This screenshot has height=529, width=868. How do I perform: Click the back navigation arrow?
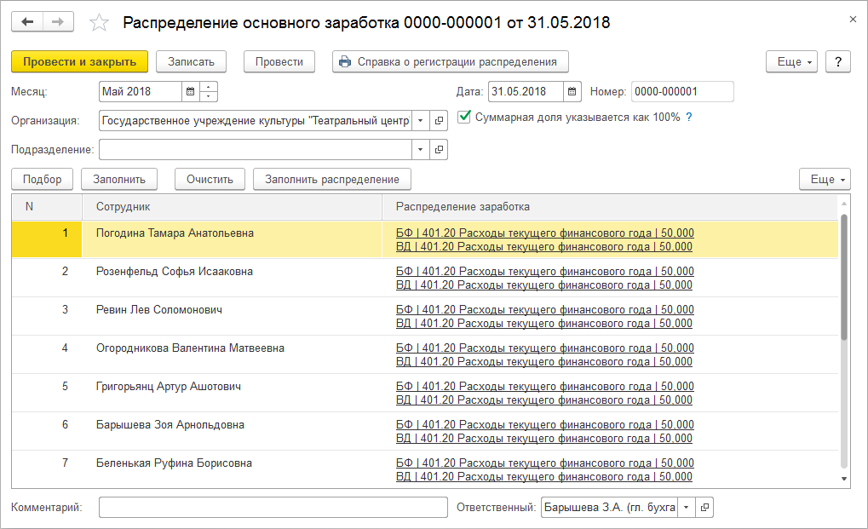point(28,22)
